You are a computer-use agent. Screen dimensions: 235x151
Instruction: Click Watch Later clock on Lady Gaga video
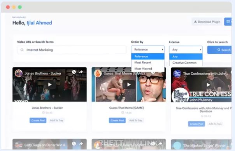tap(74, 144)
